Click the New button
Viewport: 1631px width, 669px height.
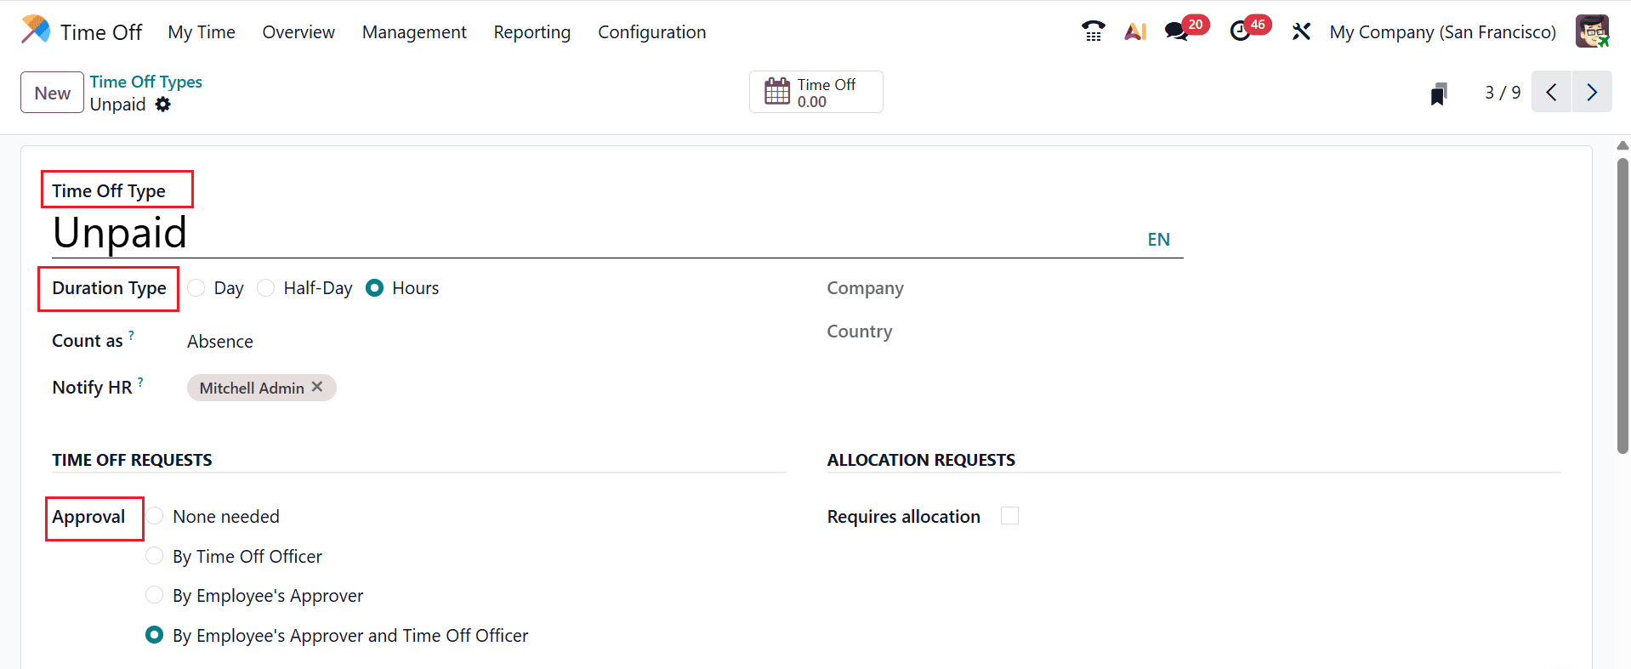click(51, 92)
